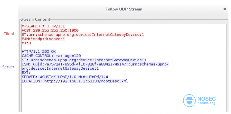This screenshot has height=114, width=231.
Task: Click the Follow UDP Stream title bar
Action: click(124, 9)
